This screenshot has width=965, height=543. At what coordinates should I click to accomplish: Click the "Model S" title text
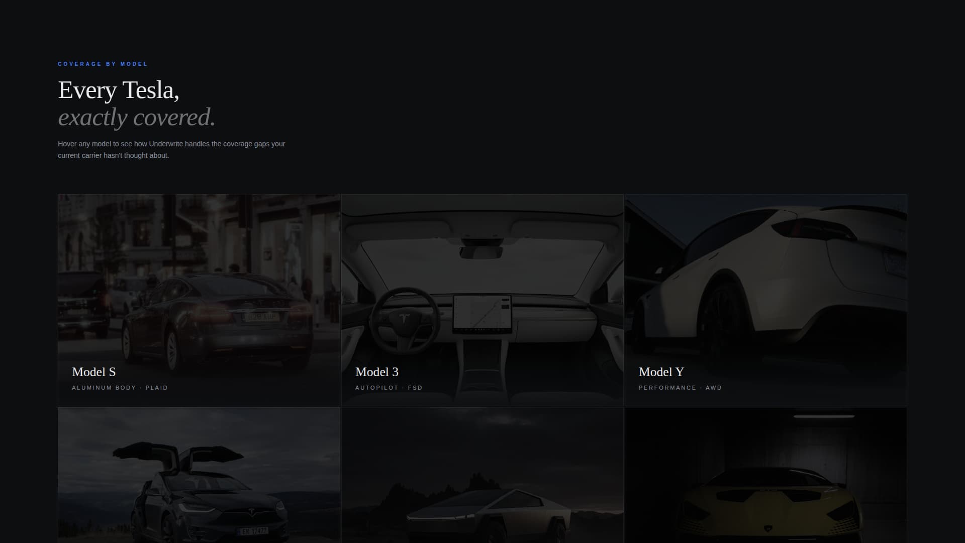click(94, 372)
